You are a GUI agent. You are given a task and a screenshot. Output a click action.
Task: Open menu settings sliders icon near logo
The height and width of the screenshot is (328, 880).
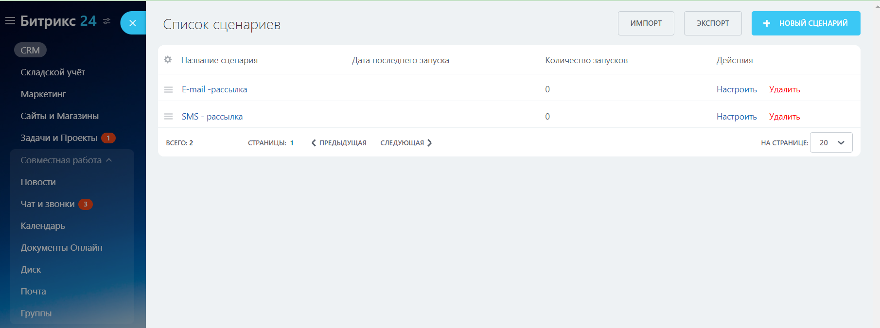coord(107,21)
